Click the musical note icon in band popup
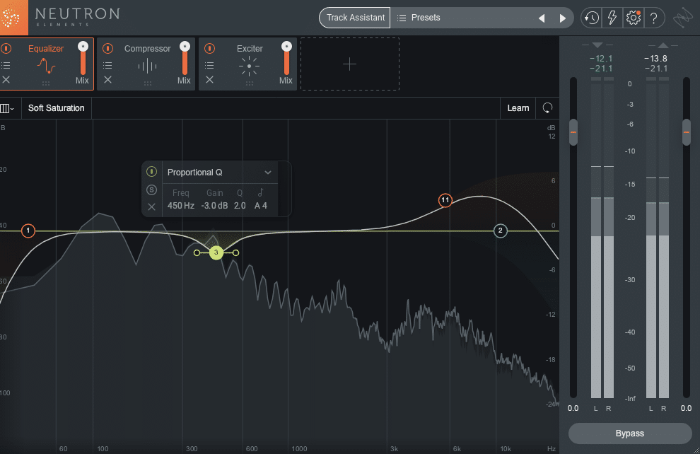700x454 pixels. pos(261,192)
